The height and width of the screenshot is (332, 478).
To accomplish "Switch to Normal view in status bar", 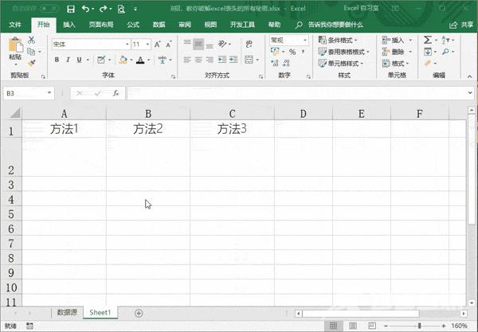I will tap(334, 326).
